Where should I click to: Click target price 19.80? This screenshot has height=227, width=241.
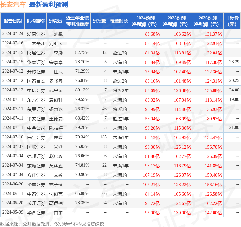(234, 100)
